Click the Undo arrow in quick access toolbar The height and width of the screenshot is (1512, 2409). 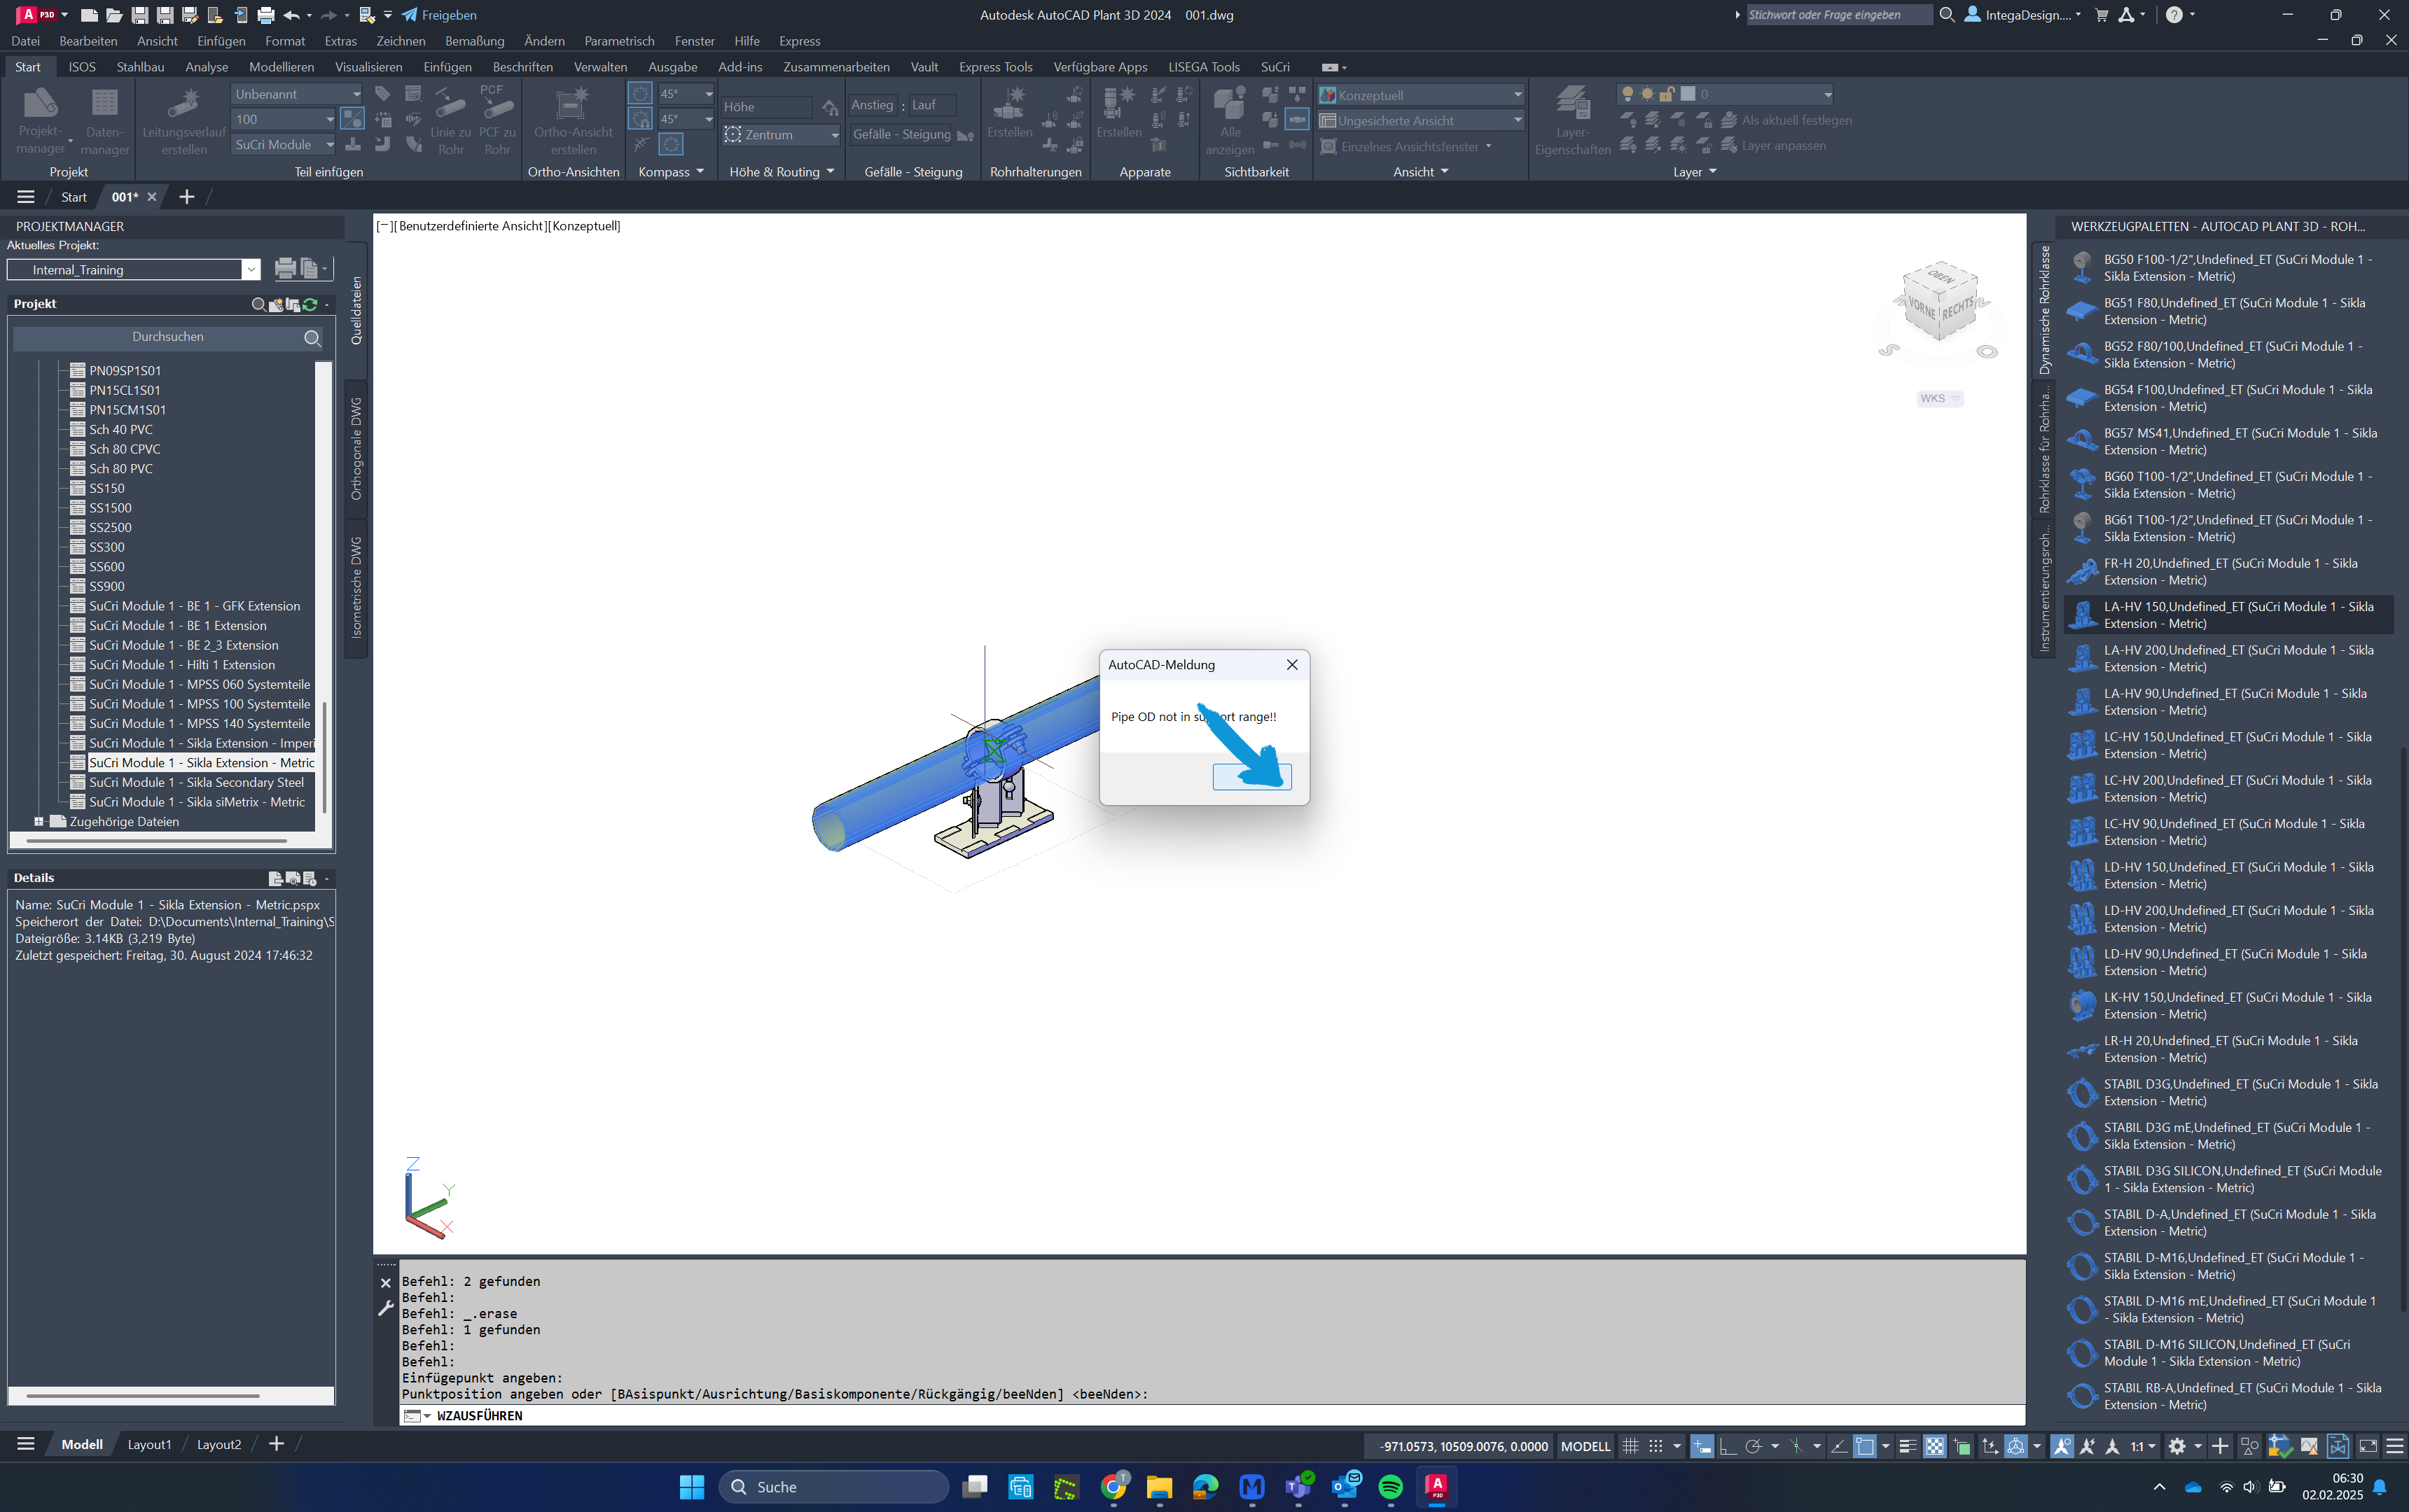point(291,15)
